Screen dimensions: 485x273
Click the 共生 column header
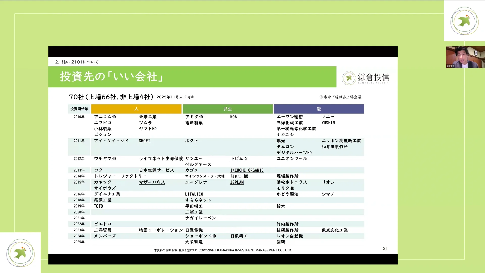pyautogui.click(x=228, y=109)
